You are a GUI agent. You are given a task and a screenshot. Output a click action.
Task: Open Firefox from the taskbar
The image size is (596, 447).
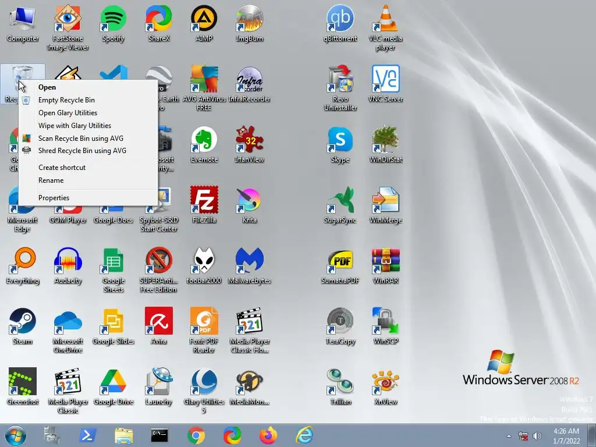[268, 435]
